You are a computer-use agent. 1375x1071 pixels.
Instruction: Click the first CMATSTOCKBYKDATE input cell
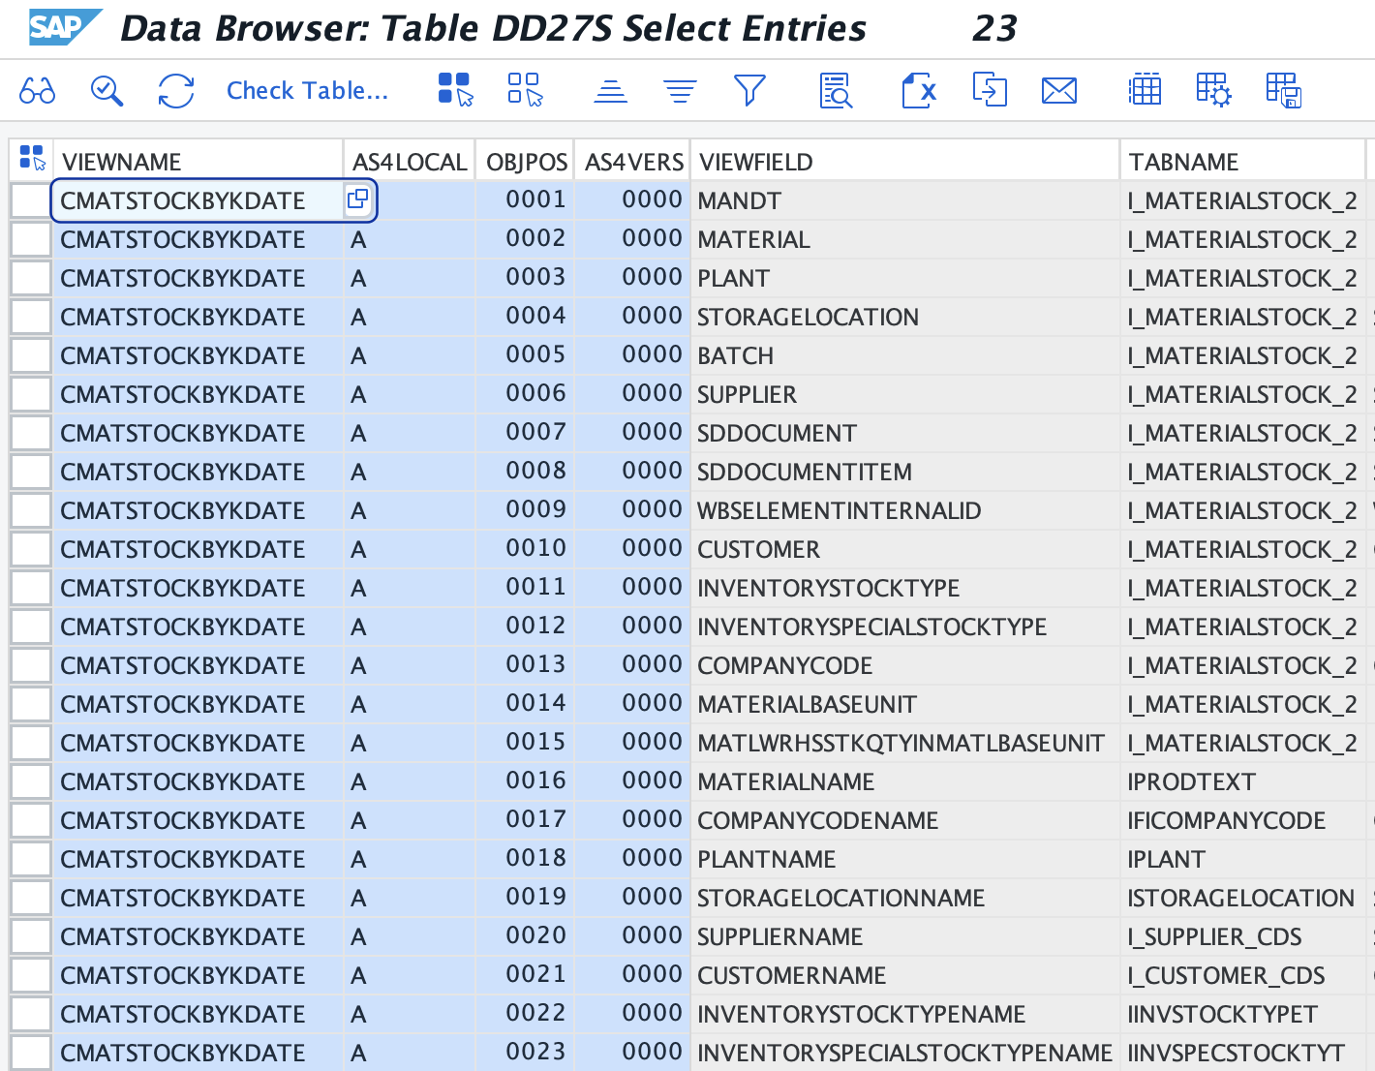199,200
